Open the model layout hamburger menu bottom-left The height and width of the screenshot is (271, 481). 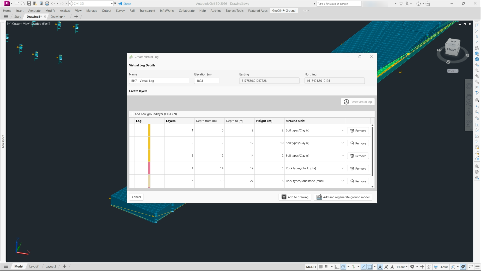[6, 266]
